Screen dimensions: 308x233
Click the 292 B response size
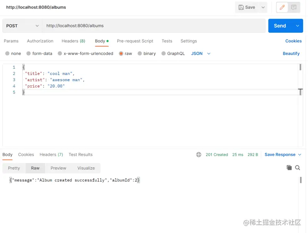point(253,155)
